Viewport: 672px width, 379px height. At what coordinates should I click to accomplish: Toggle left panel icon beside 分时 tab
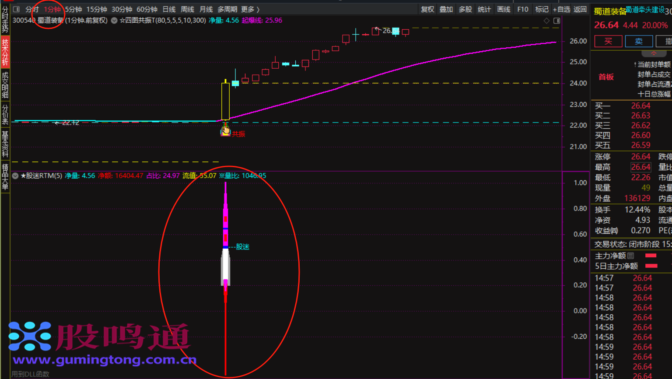point(17,9)
